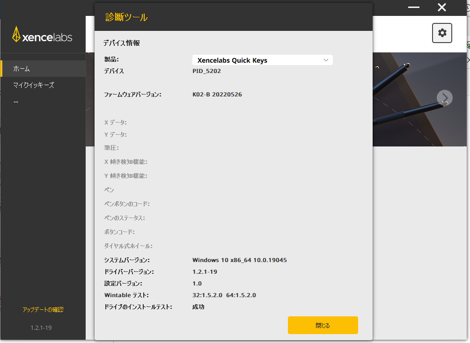Expand the product dropdown chevron
The height and width of the screenshot is (343, 470).
tap(326, 60)
